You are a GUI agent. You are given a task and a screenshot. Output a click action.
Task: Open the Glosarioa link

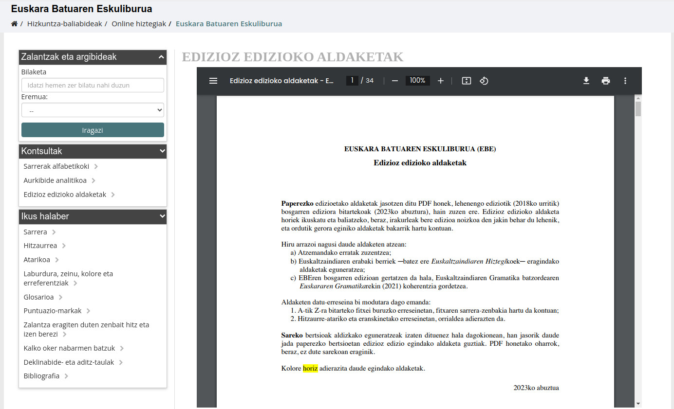tap(38, 297)
